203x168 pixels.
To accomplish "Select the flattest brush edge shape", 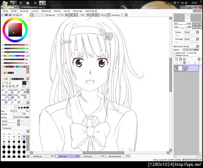I will 27,107.
